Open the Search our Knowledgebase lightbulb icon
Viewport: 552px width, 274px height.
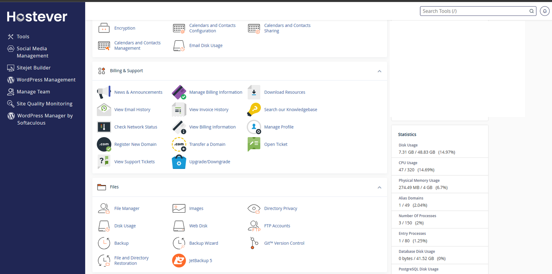(x=254, y=110)
